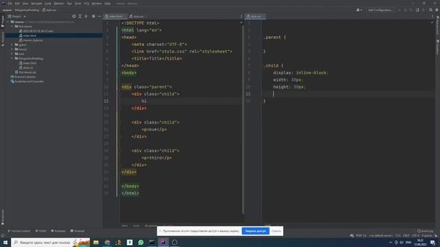Viewport: 440px width, 247px height.
Task: Open tab options kebab in left editor
Action: click(241, 16)
